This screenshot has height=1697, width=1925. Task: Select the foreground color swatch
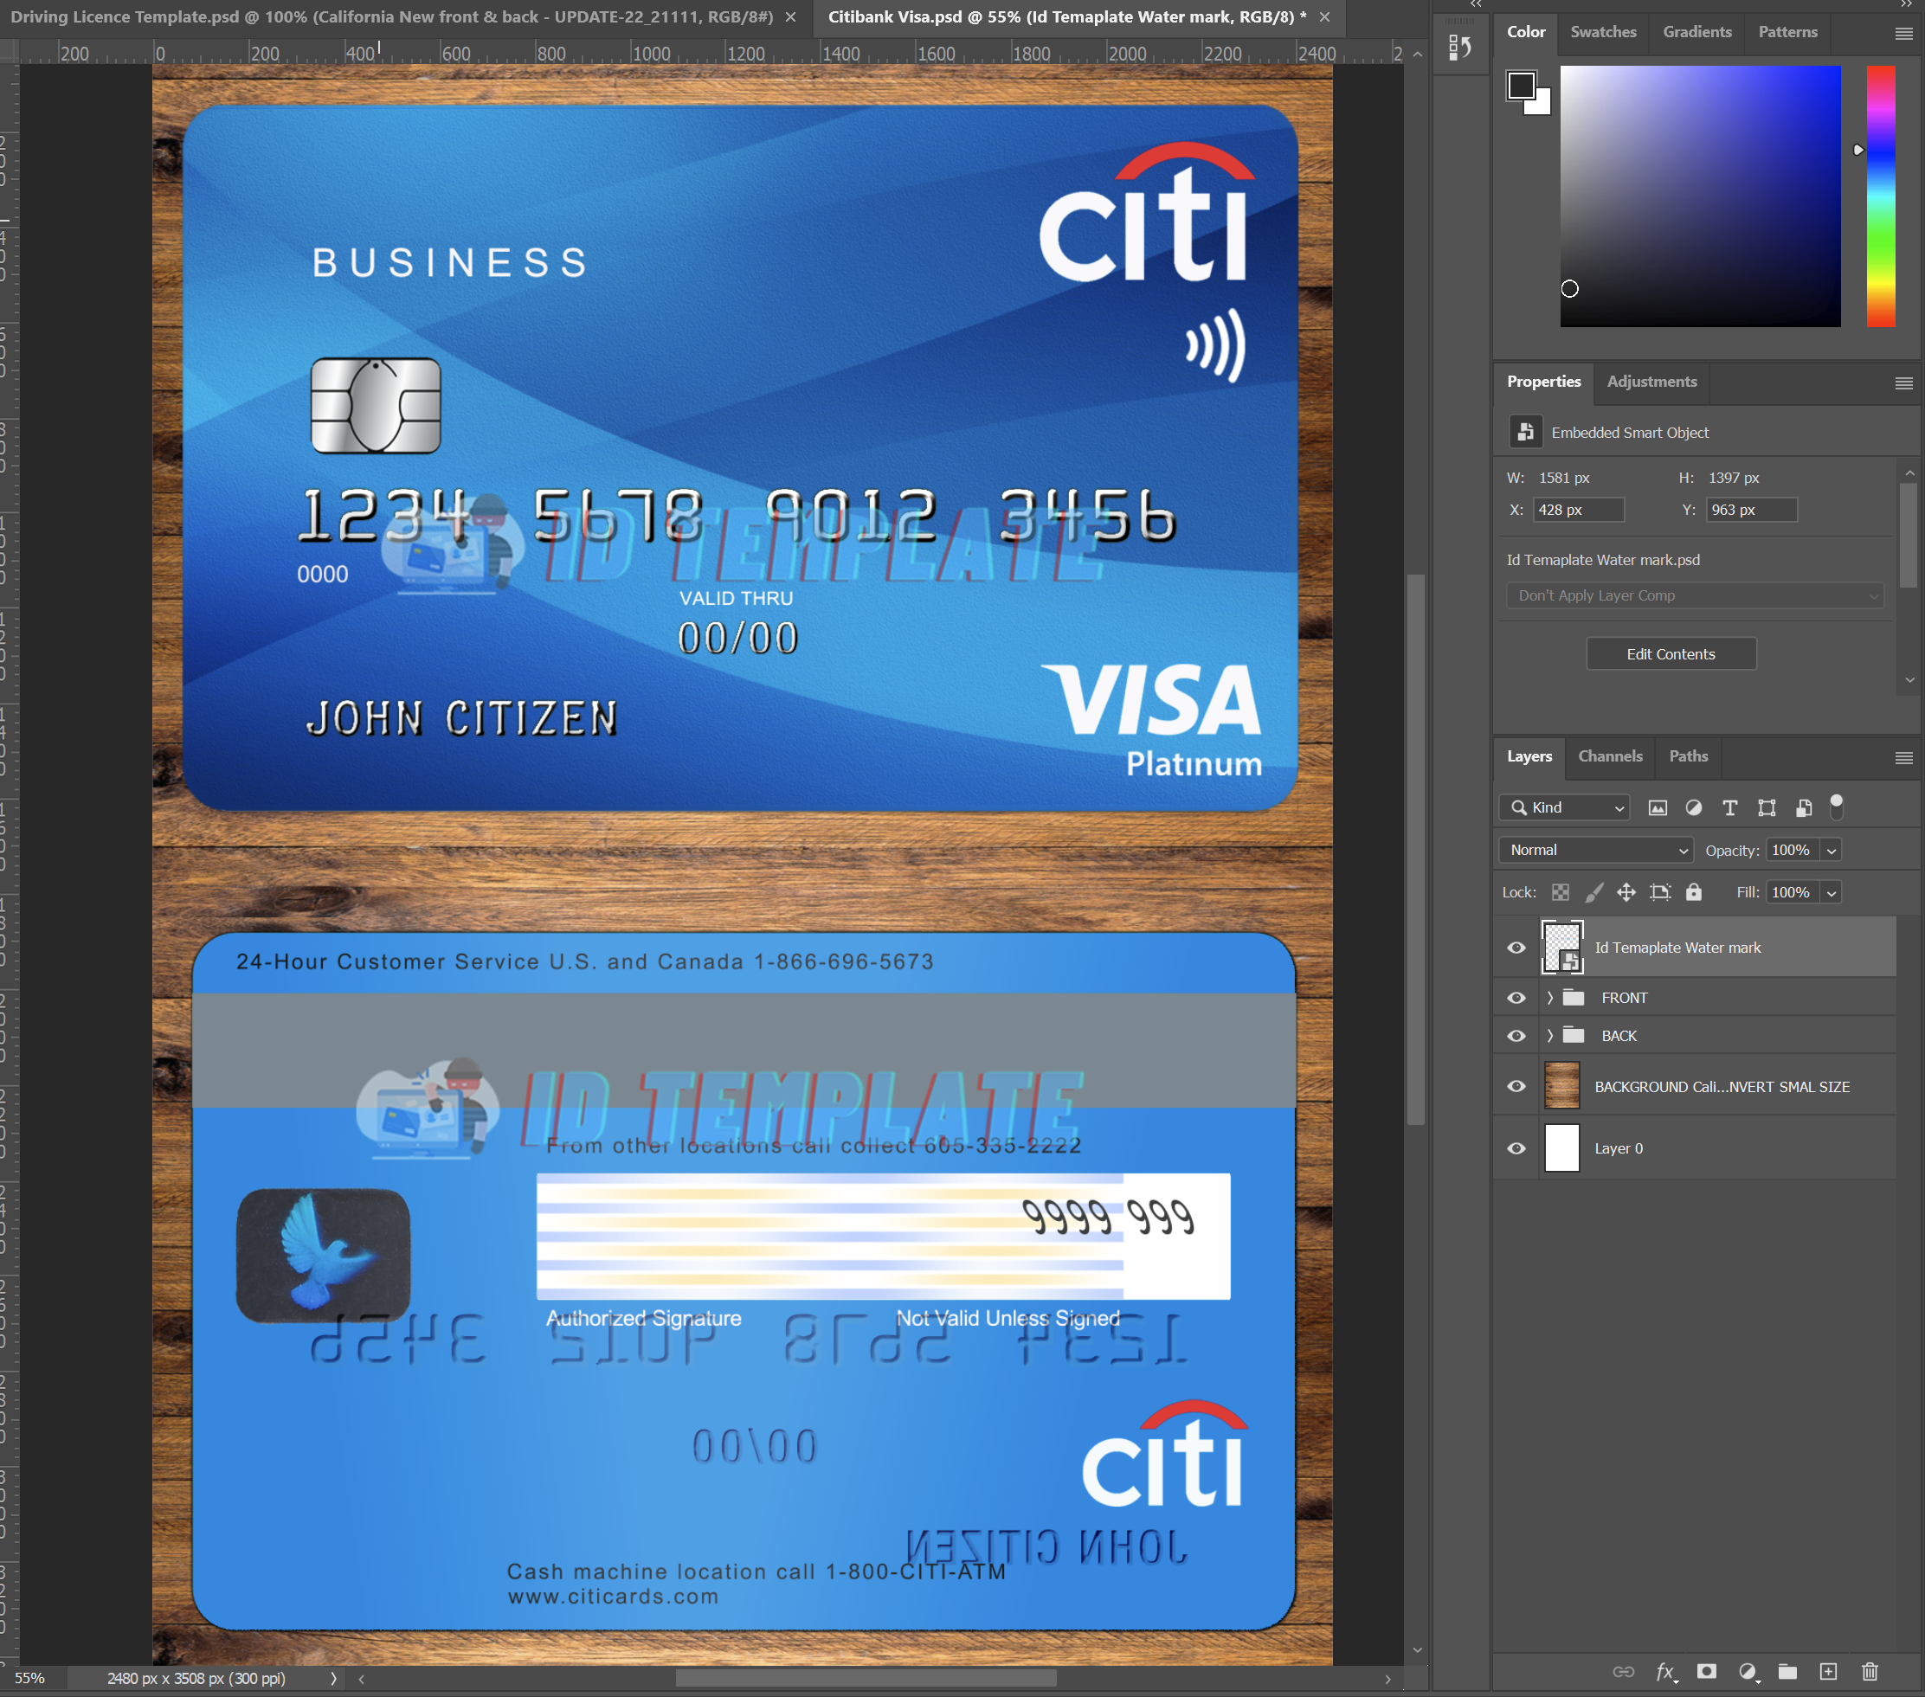click(x=1521, y=86)
